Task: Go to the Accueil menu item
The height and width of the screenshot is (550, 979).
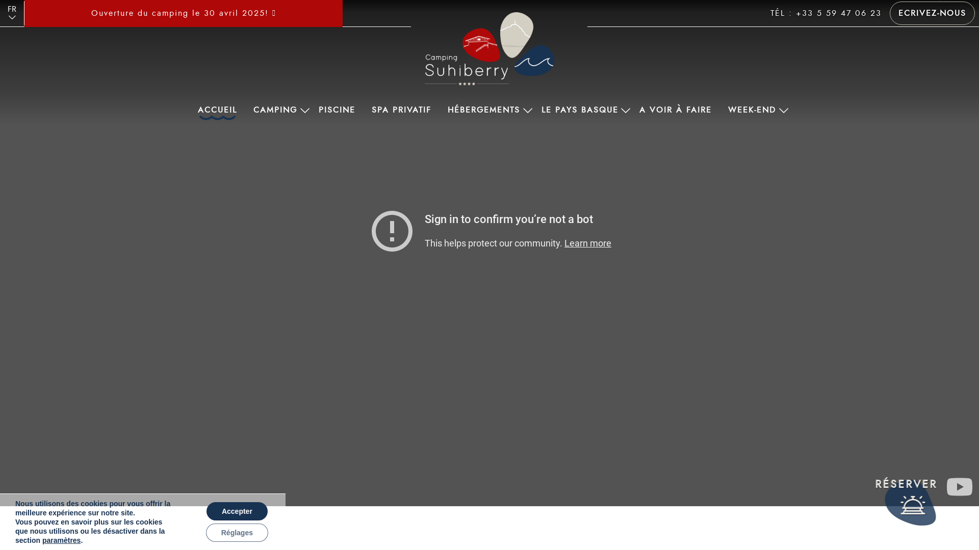Action: [x=217, y=110]
